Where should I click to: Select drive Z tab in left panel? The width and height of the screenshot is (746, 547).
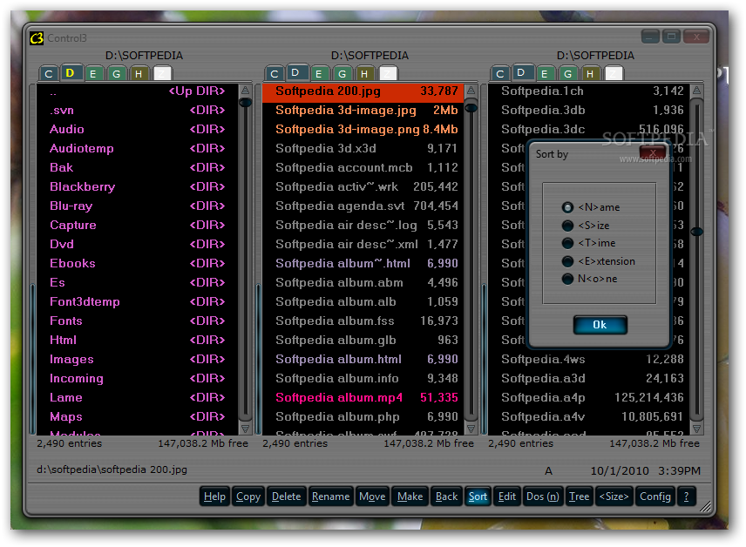tap(162, 74)
